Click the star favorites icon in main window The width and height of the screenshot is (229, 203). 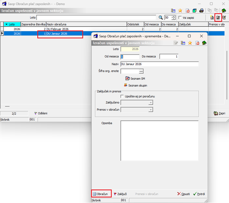[x=180, y=11]
